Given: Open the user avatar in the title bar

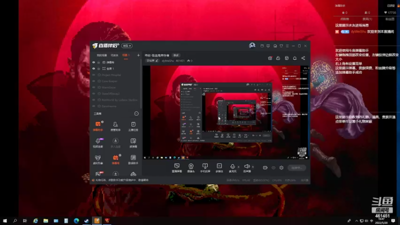Looking at the screenshot, I should [x=252, y=45].
